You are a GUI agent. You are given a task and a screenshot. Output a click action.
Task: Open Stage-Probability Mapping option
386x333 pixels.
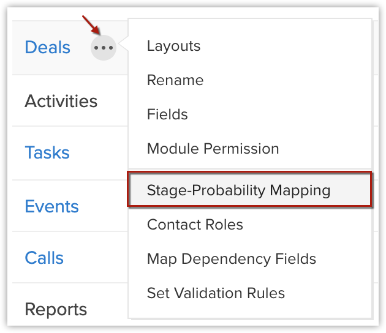point(238,190)
